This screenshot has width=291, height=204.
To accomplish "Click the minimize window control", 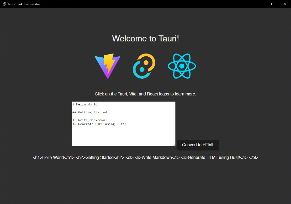I will (x=261, y=4).
